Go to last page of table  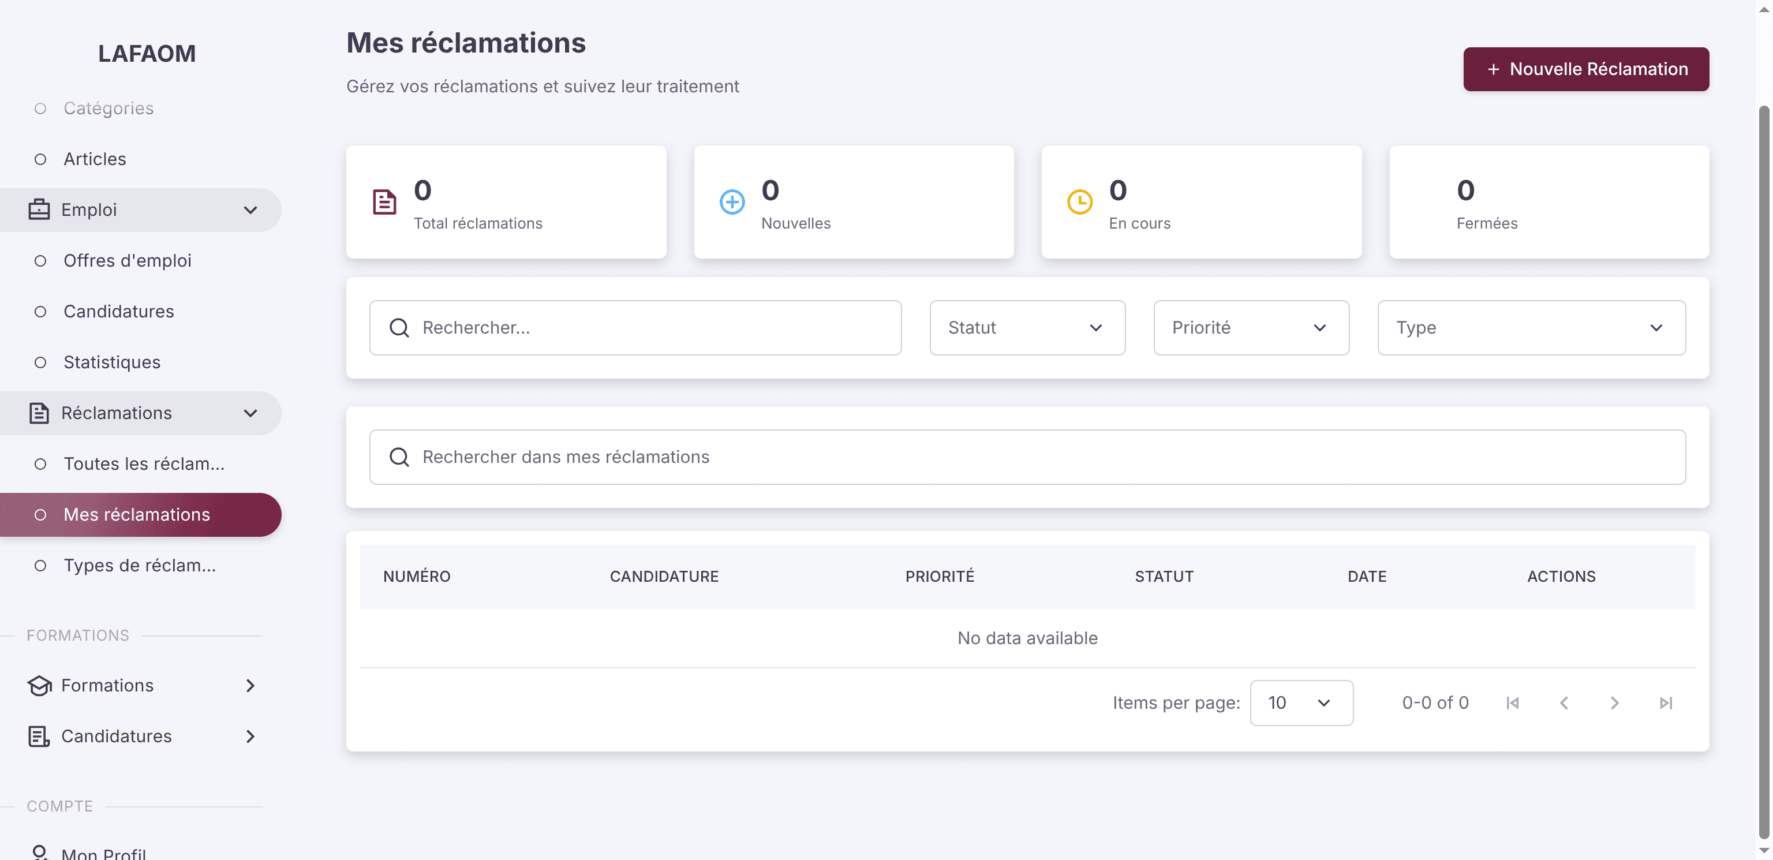pos(1666,703)
